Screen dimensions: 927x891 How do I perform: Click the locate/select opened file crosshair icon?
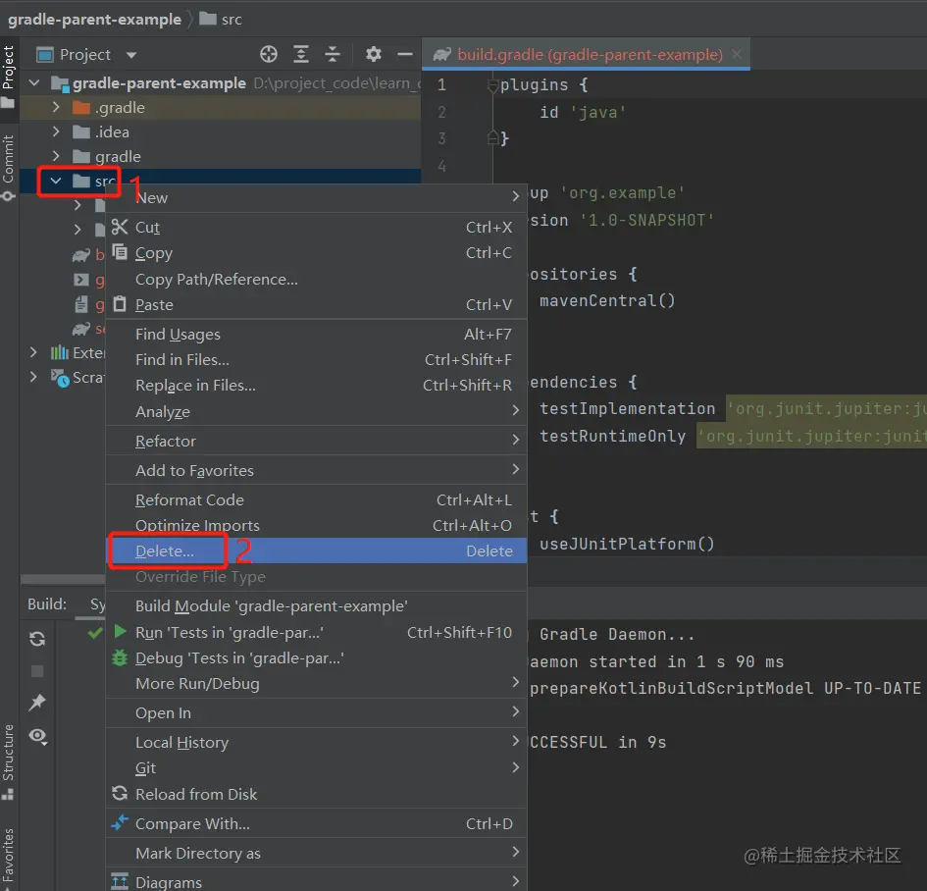[269, 54]
